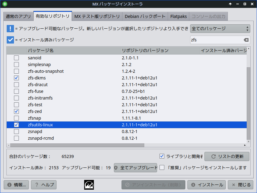The image size is (257, 193).
Task: Click the keep-above arrow in the title bar
Action: click(230, 4)
